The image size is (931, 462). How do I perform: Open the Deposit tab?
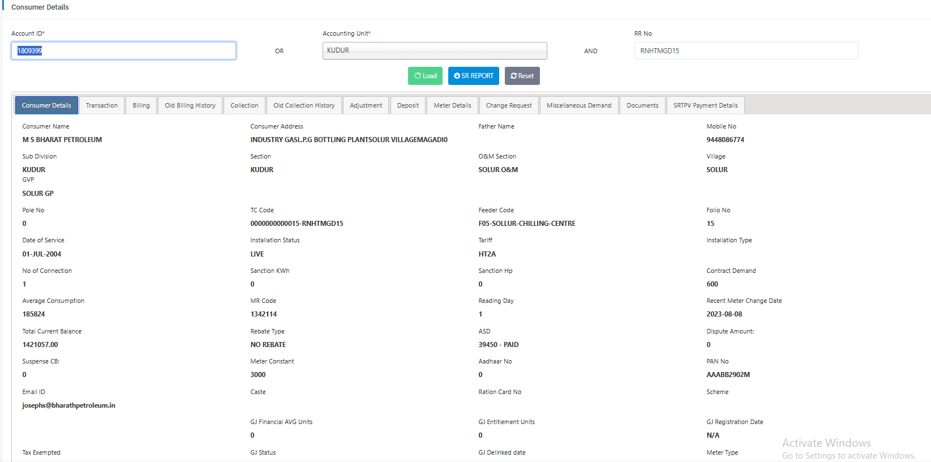pos(408,105)
